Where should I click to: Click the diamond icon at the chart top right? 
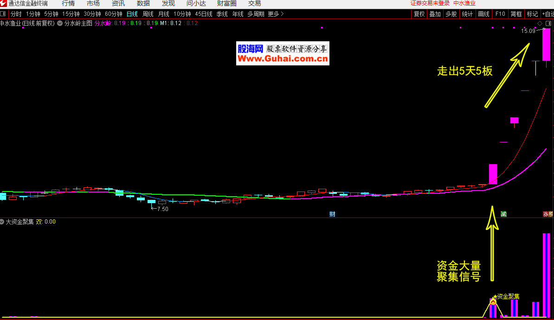(x=540, y=23)
